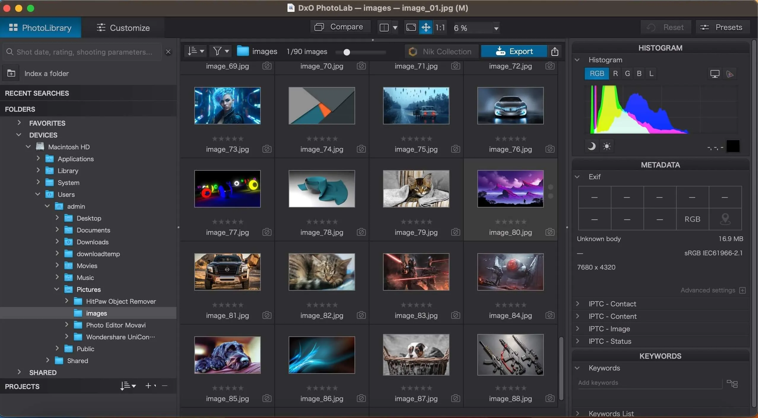Screen dimensions: 758x418
Task: Toggle shadow clipping with the moon icon
Action: click(x=591, y=146)
